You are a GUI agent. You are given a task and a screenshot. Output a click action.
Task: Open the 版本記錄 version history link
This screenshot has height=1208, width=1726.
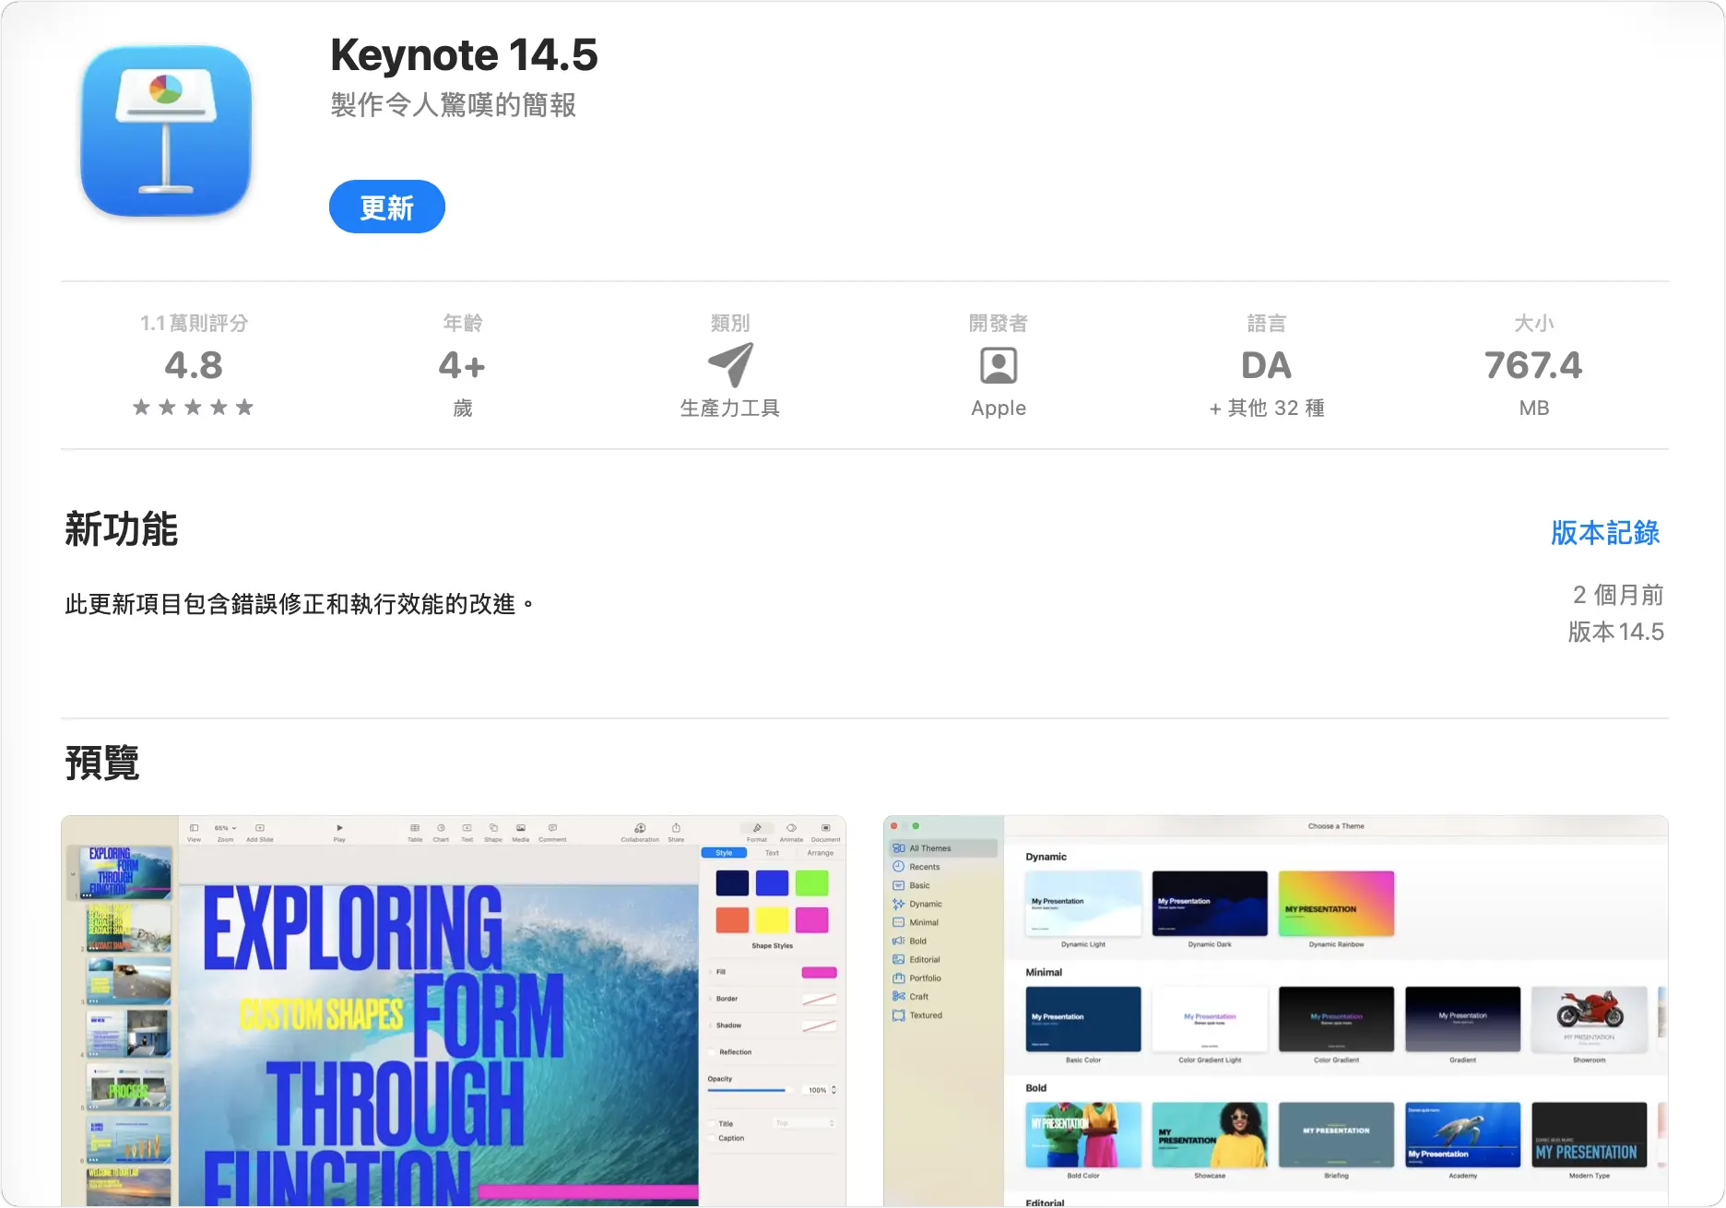coord(1605,533)
